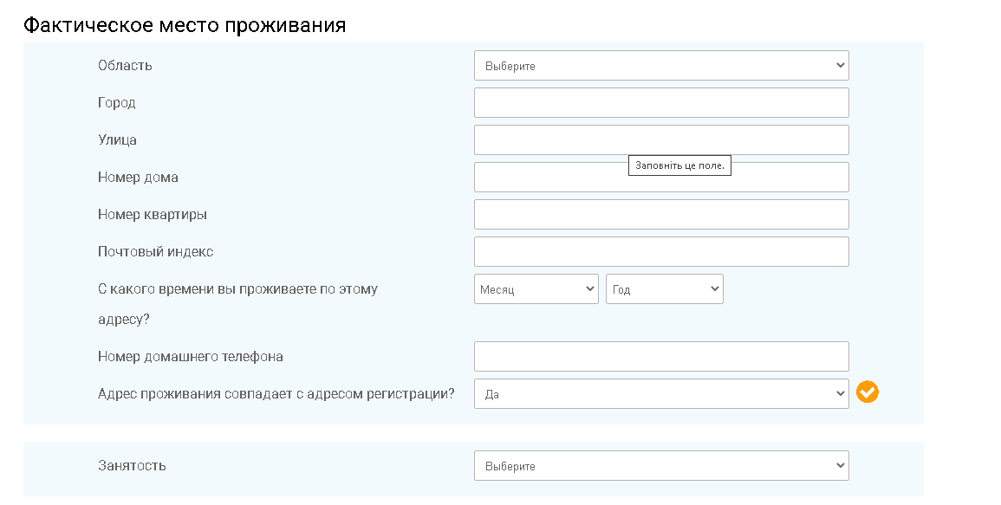Open the Месяц dropdown
Viewport: 1001px width, 505px height.
coord(536,289)
